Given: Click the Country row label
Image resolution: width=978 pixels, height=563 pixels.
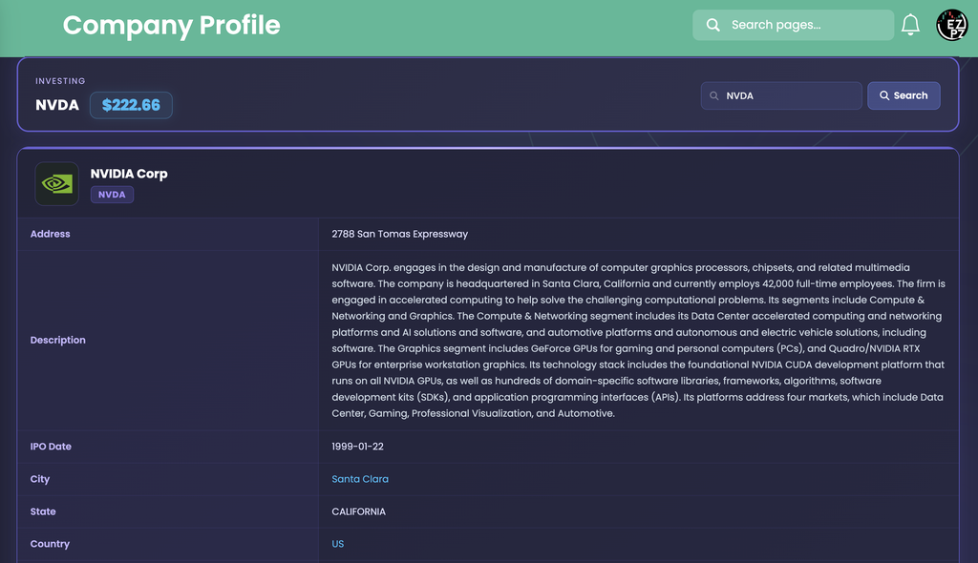Looking at the screenshot, I should click(50, 544).
